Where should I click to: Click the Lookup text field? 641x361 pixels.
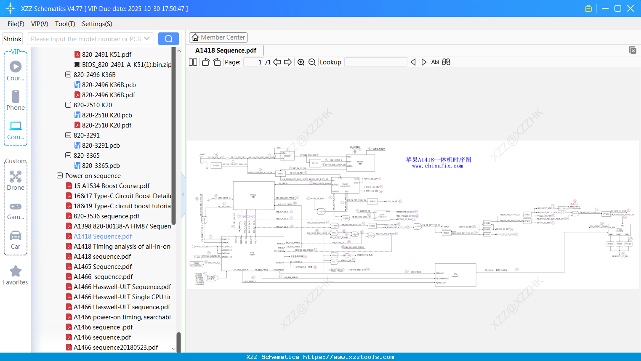coord(376,62)
